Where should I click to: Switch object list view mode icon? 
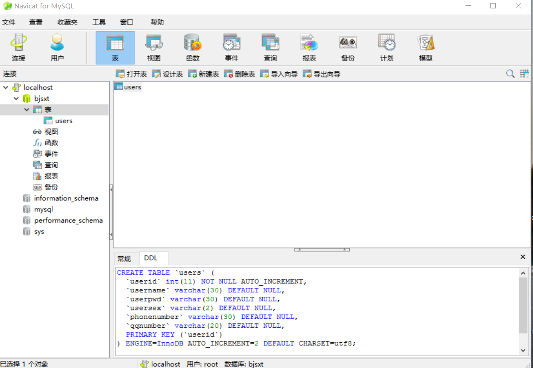[x=525, y=74]
